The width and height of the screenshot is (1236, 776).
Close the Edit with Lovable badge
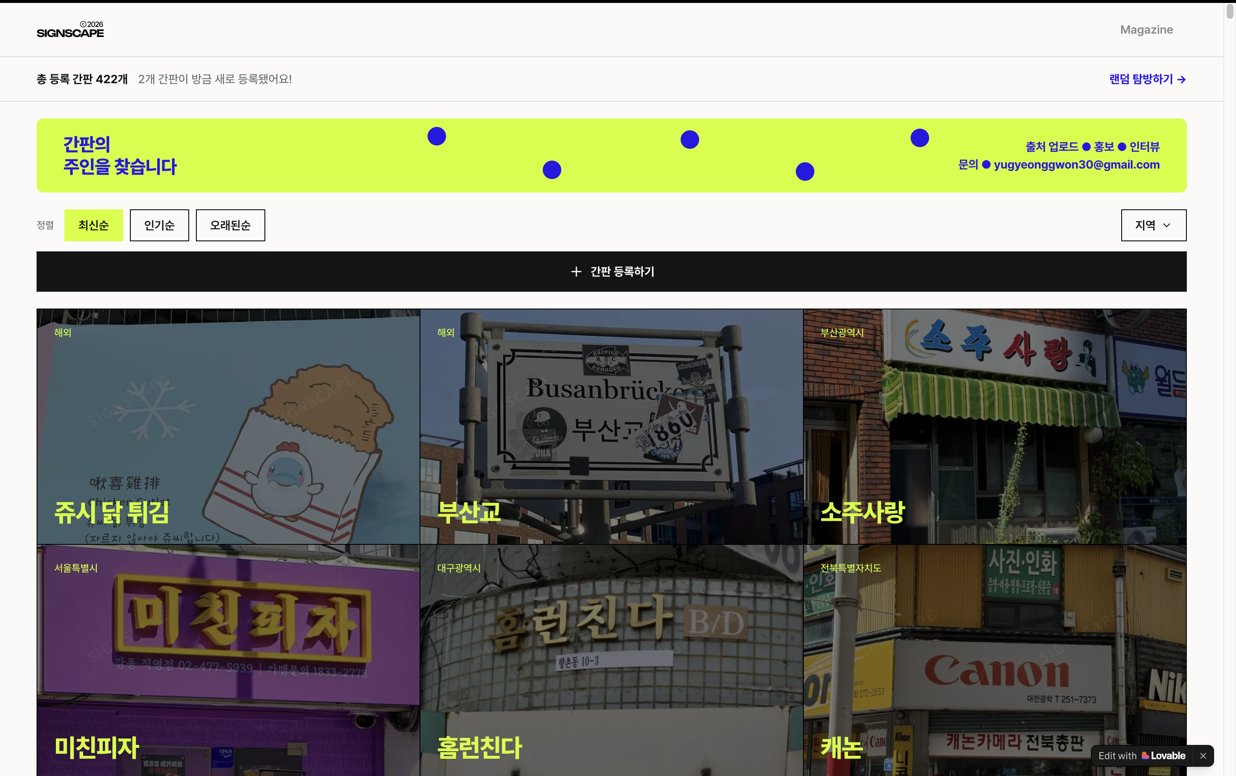tap(1203, 755)
